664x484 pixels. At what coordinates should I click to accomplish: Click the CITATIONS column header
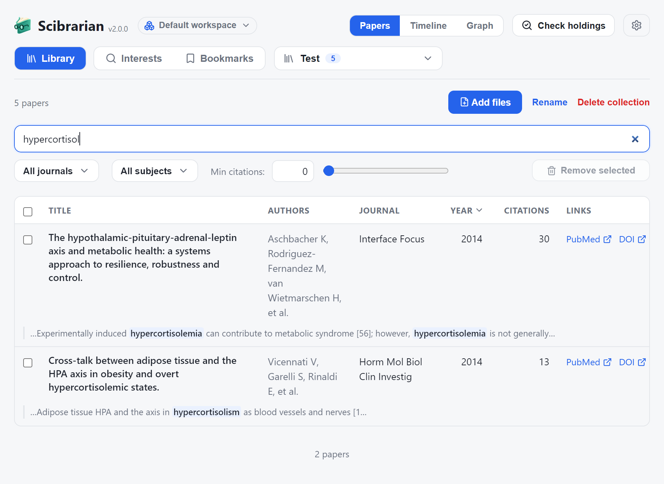(526, 210)
